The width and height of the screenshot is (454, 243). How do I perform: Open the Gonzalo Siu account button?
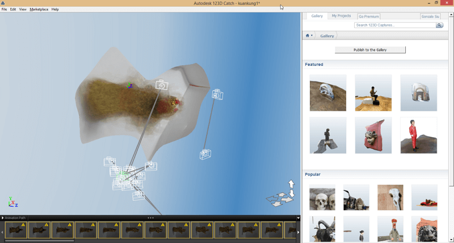pos(430,16)
